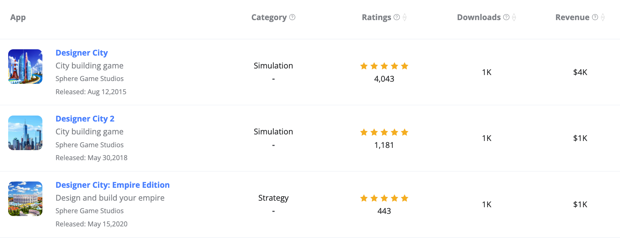
Task: Click the Revenue help question-mark icon
Action: pyautogui.click(x=595, y=17)
